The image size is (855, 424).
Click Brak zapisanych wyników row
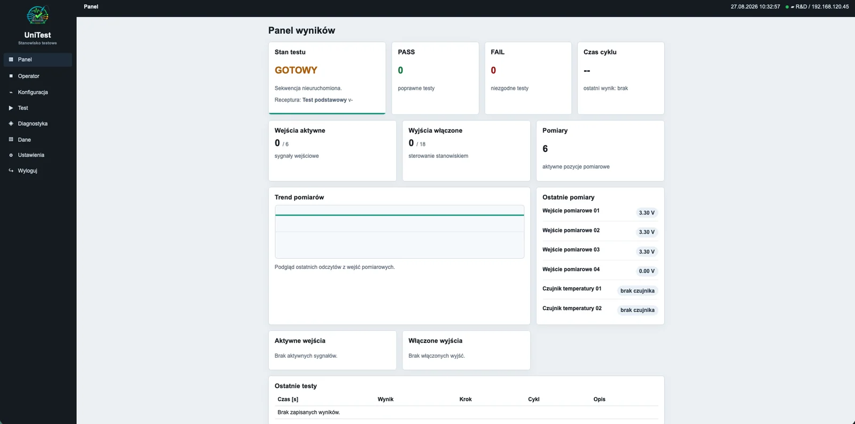click(467, 412)
